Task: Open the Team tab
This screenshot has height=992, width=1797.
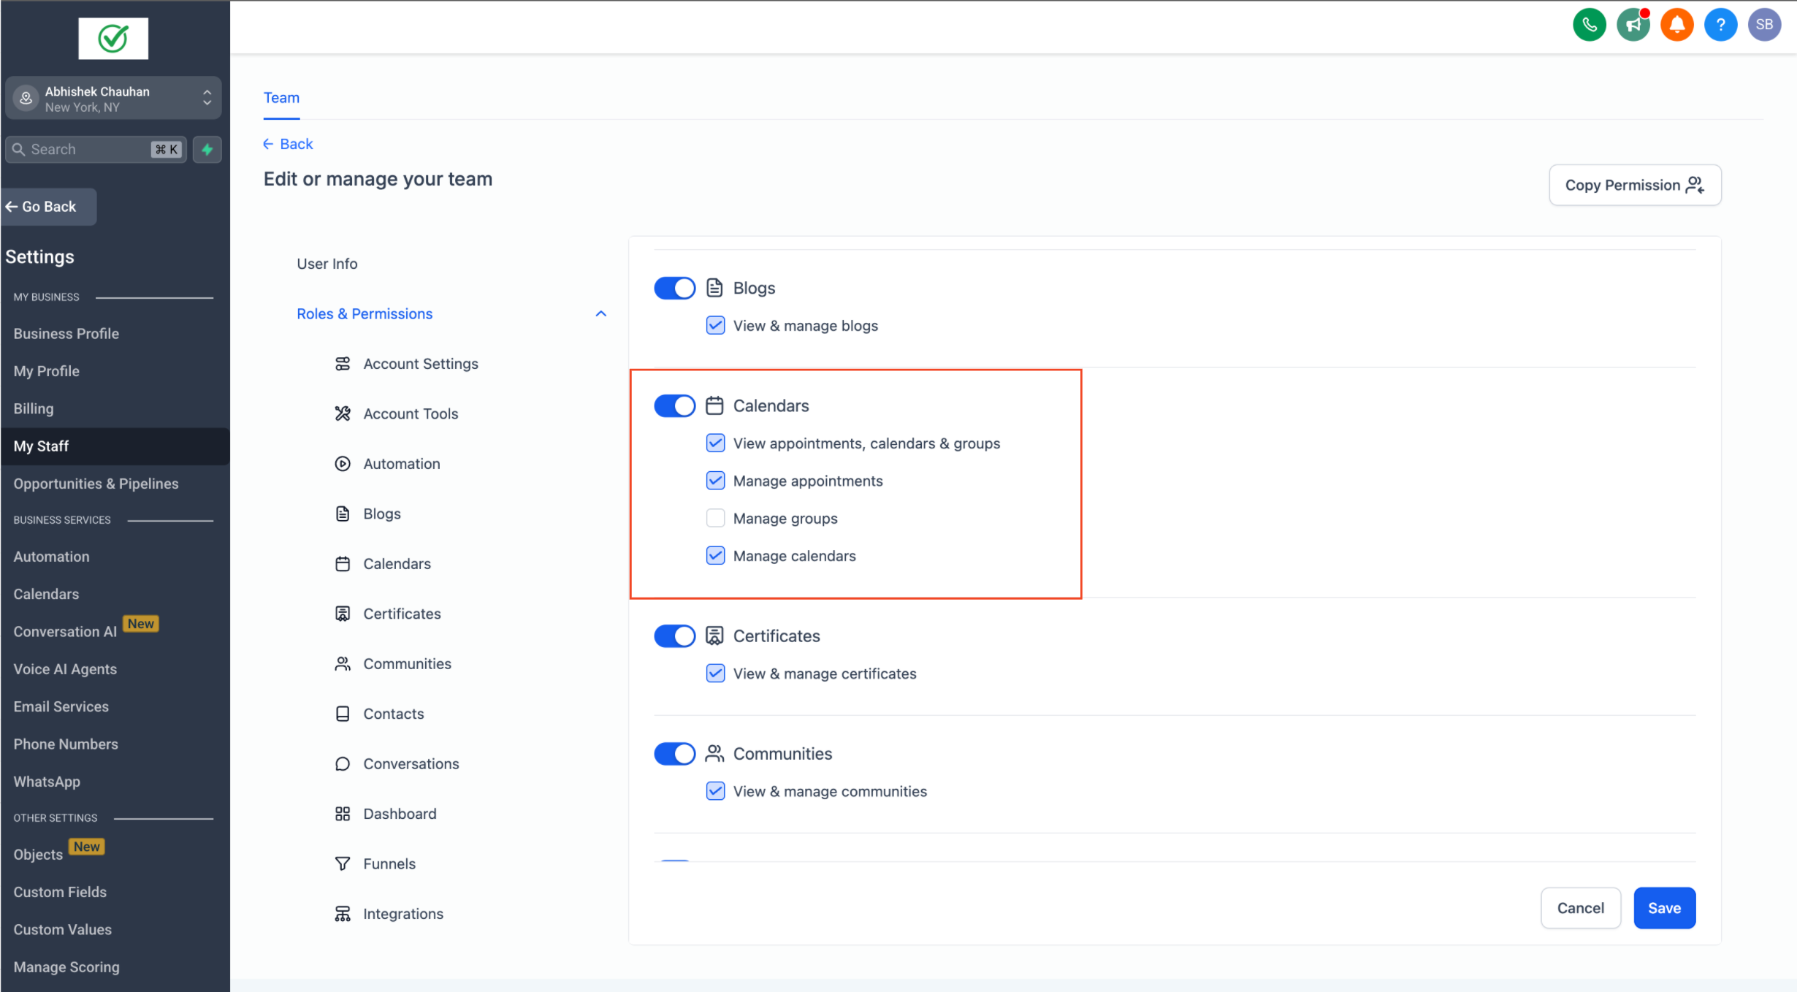Action: [x=281, y=98]
